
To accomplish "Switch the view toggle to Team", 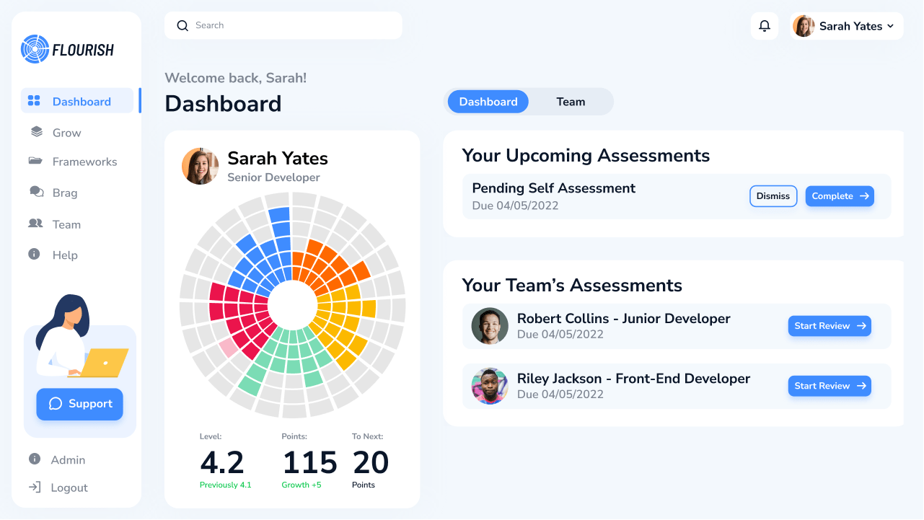I will 570,102.
